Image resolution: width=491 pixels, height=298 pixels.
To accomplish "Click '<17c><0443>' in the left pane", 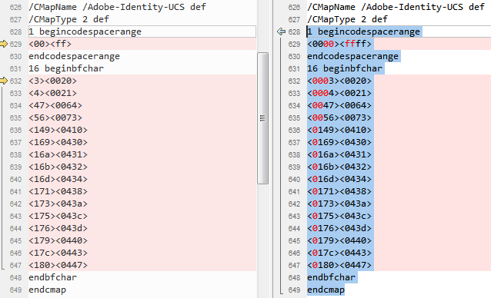I will 58,253.
